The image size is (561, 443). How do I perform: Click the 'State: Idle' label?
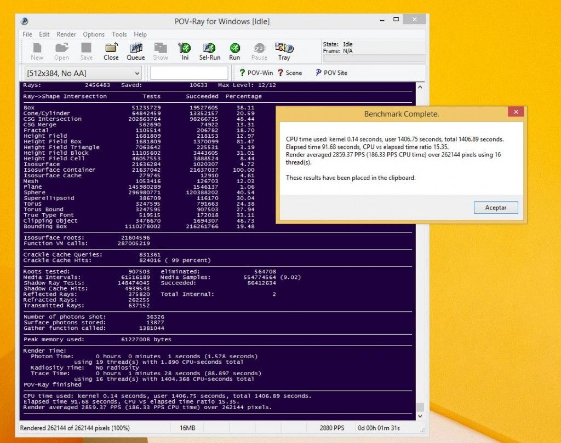pos(337,44)
